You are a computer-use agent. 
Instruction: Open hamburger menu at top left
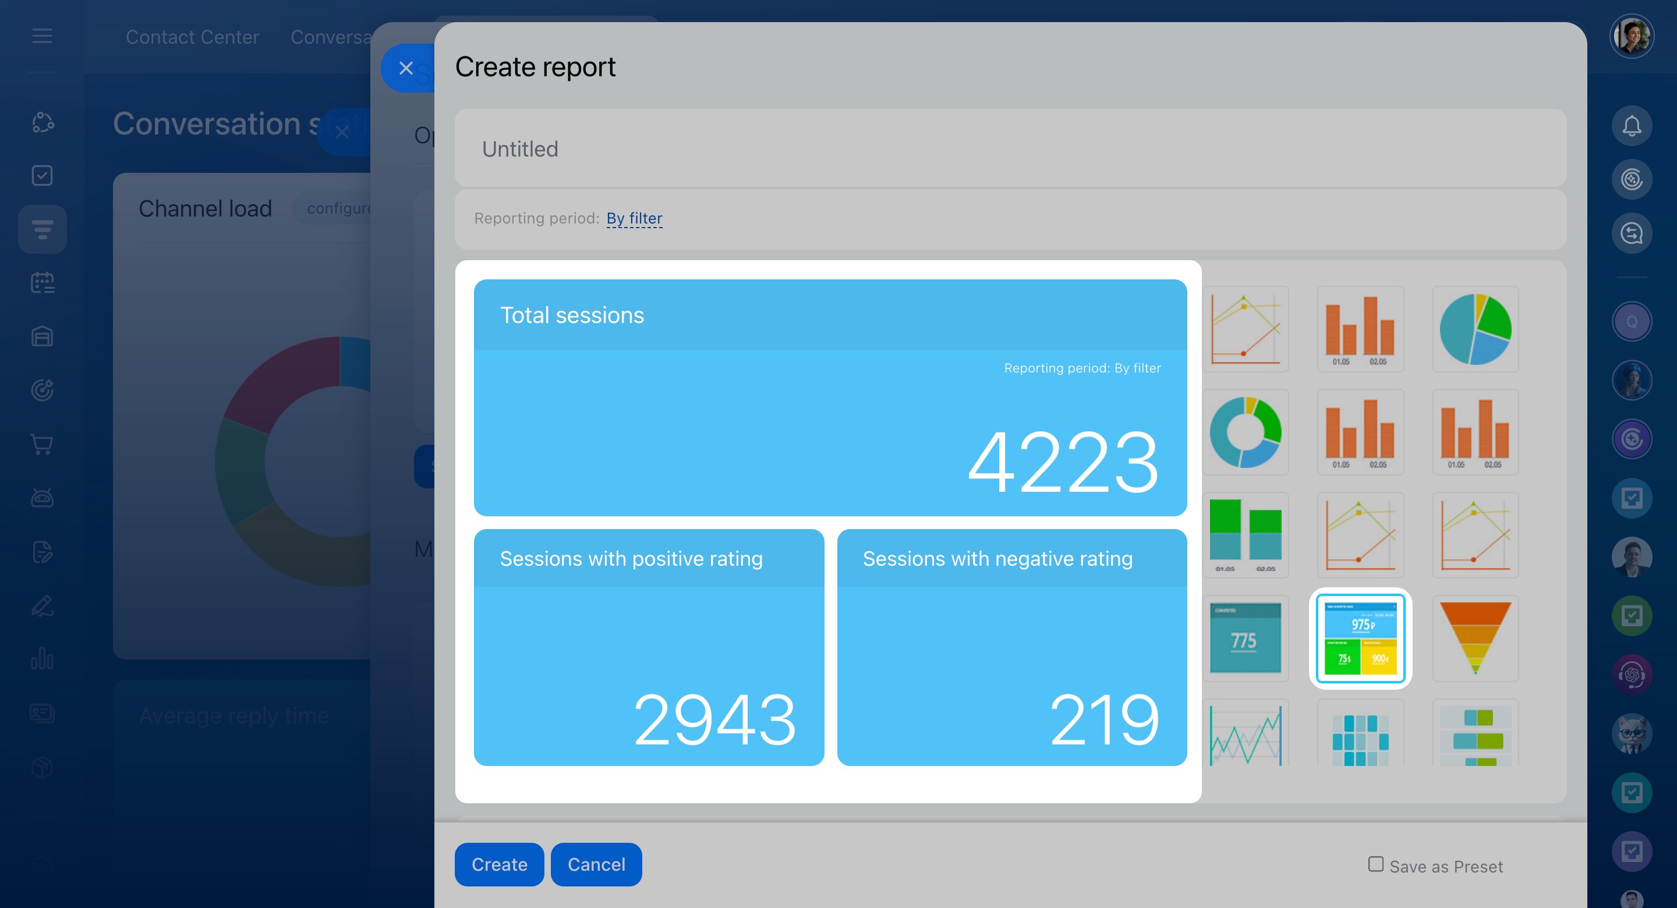(43, 36)
